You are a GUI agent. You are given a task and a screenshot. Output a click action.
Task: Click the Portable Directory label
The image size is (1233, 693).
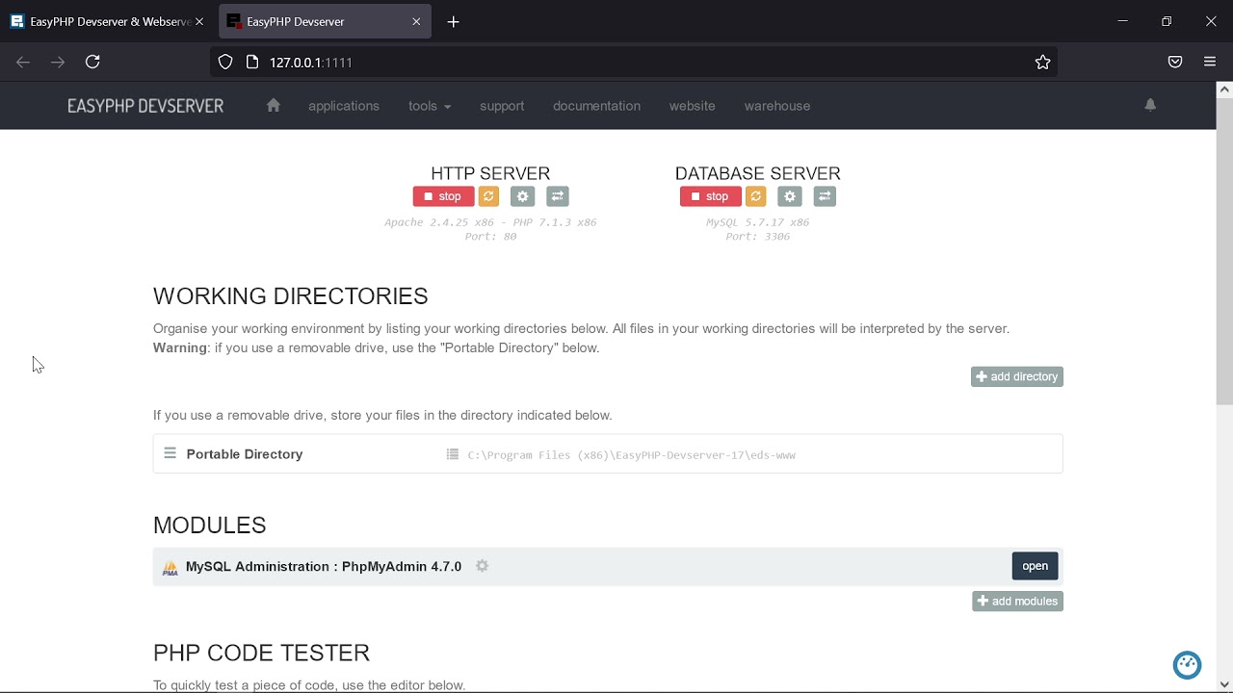pyautogui.click(x=245, y=454)
